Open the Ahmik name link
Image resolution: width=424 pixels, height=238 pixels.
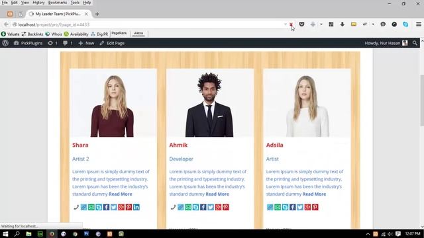pos(178,145)
